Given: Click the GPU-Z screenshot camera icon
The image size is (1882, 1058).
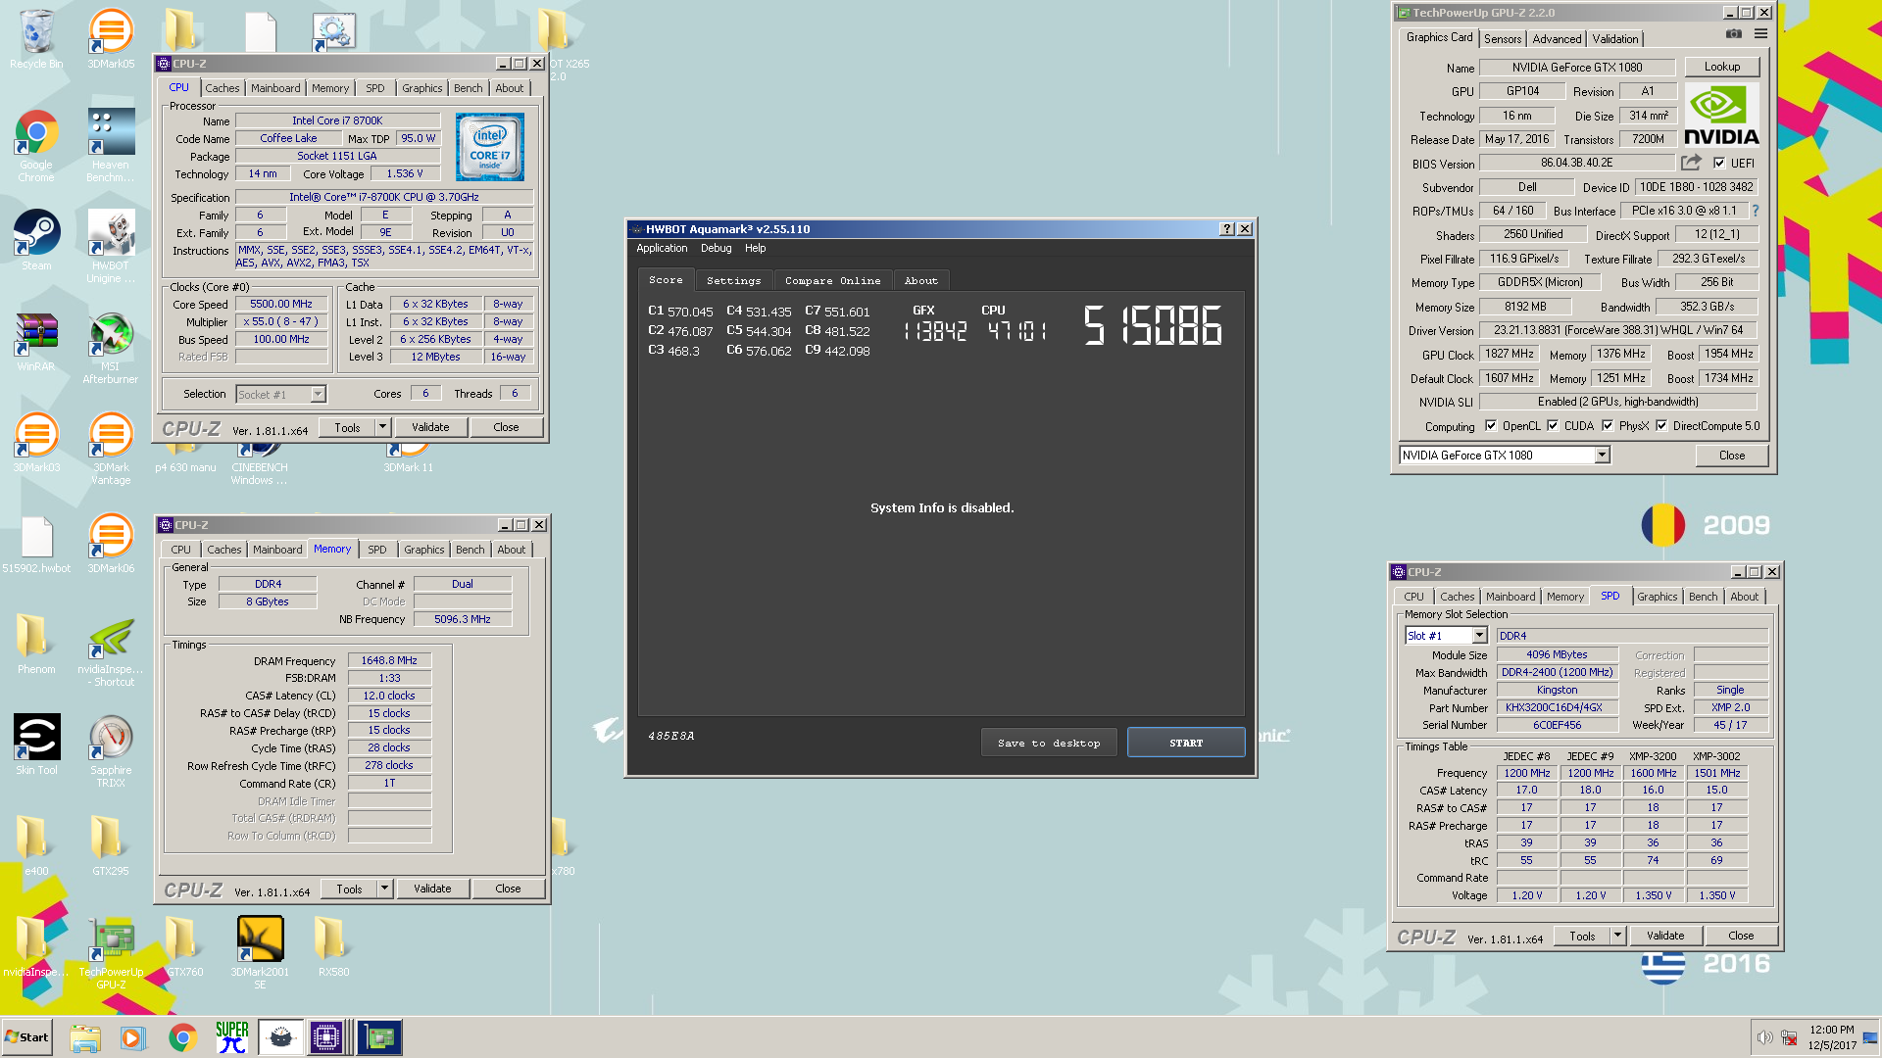Looking at the screenshot, I should pos(1734,34).
